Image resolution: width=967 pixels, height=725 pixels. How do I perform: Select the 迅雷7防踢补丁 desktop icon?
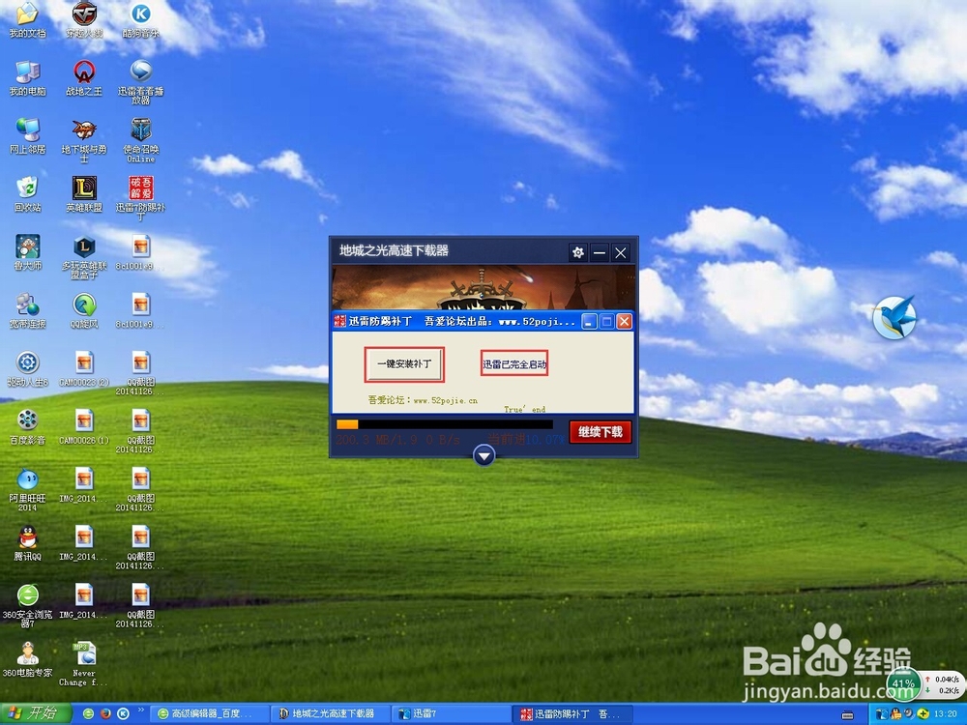pyautogui.click(x=140, y=198)
